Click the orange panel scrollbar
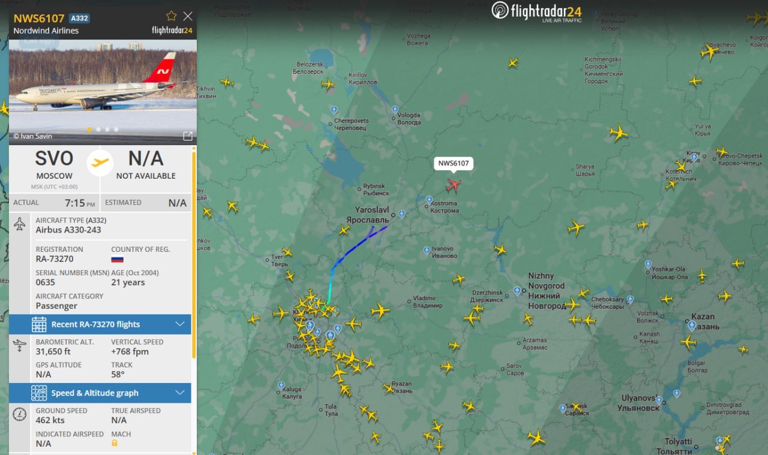 click(193, 255)
